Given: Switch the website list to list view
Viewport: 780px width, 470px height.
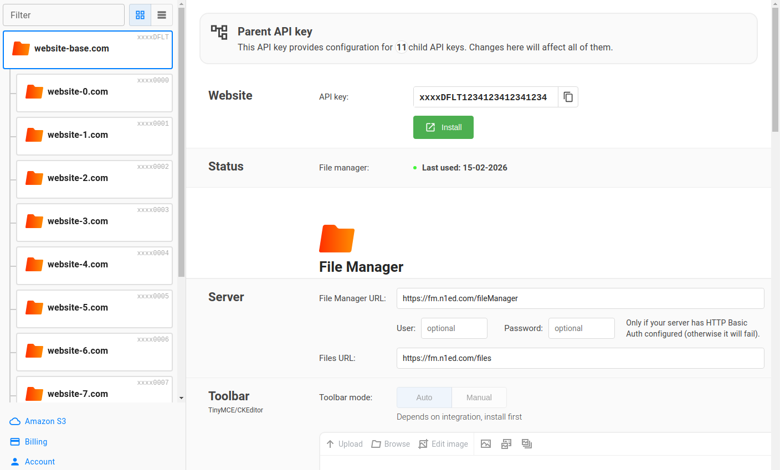Looking at the screenshot, I should click(162, 15).
